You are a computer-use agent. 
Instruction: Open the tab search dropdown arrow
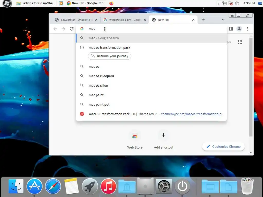(223, 20)
